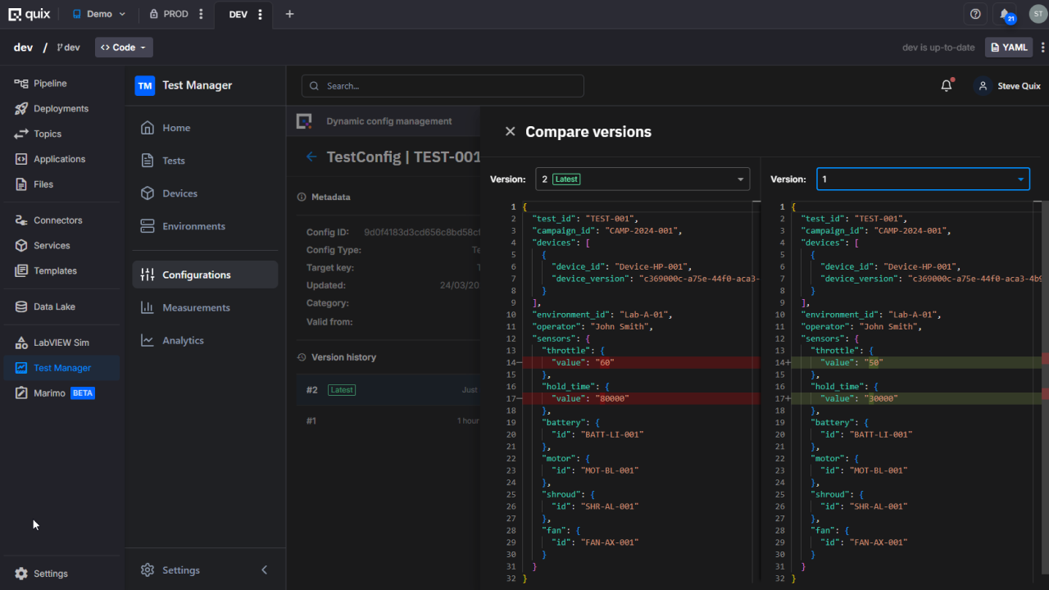Click the Data Lake sidebar icon
The width and height of the screenshot is (1049, 590).
[x=21, y=306]
